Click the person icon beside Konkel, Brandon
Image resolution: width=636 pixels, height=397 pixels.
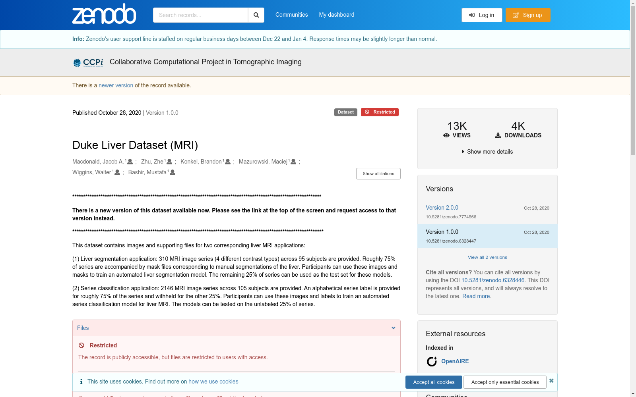click(228, 162)
